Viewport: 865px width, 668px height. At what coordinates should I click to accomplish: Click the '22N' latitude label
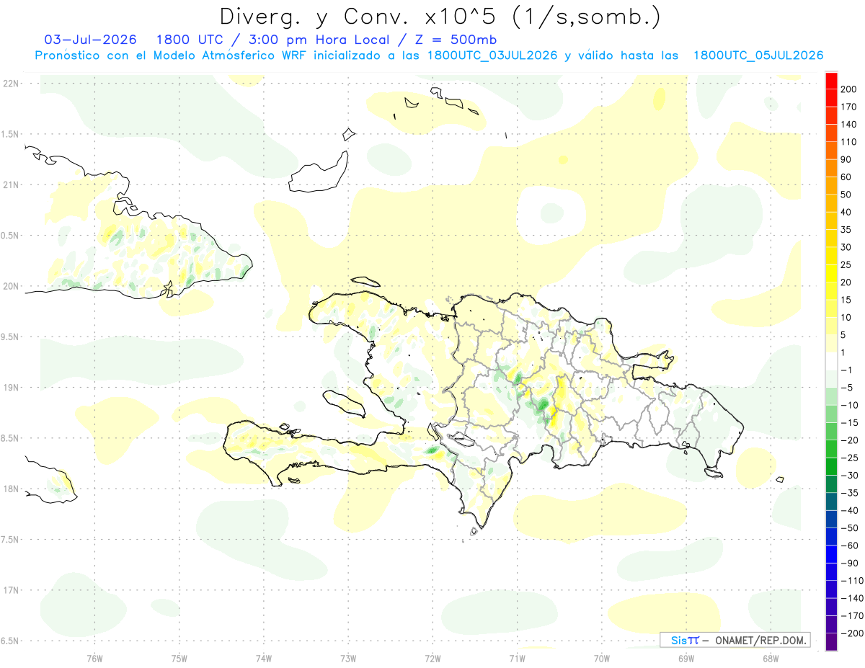[x=10, y=84]
